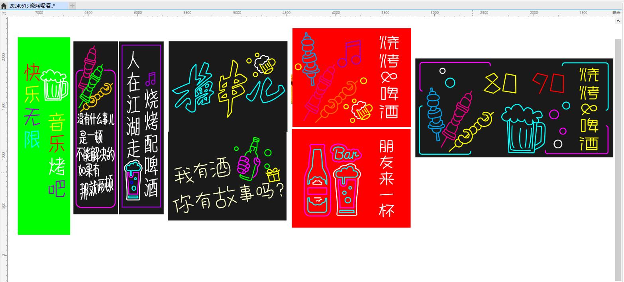This screenshot has width=624, height=282.
Task: Select the 朋友来一杯 white vertical text
Action: tap(387, 178)
